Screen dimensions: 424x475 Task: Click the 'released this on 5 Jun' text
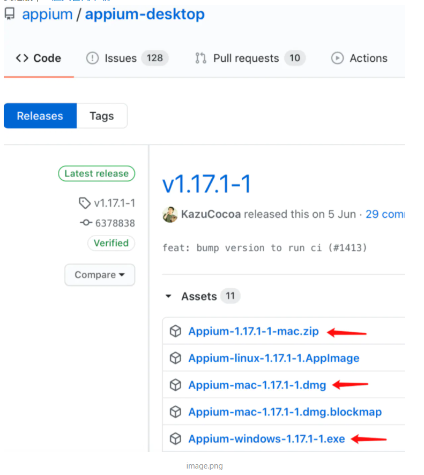tap(300, 214)
